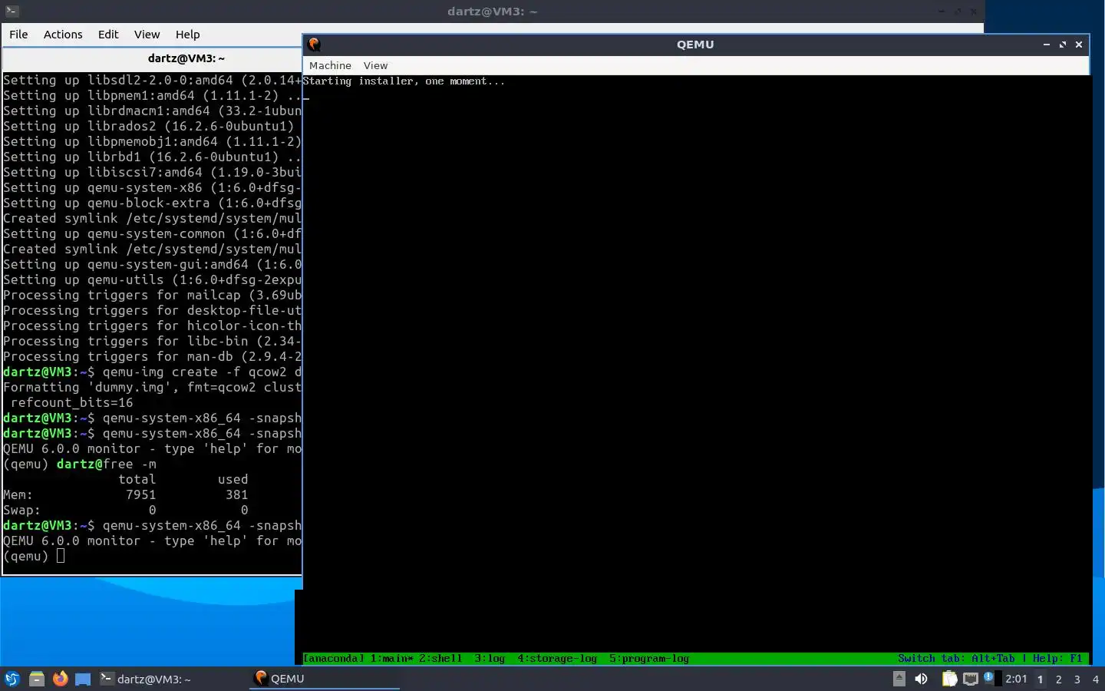The image size is (1105, 691).
Task: Minimize the QEMU window
Action: (1046, 45)
